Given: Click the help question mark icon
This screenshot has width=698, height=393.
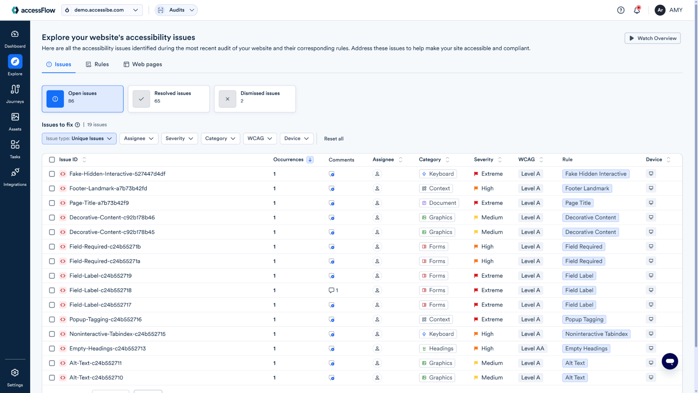Looking at the screenshot, I should [621, 10].
